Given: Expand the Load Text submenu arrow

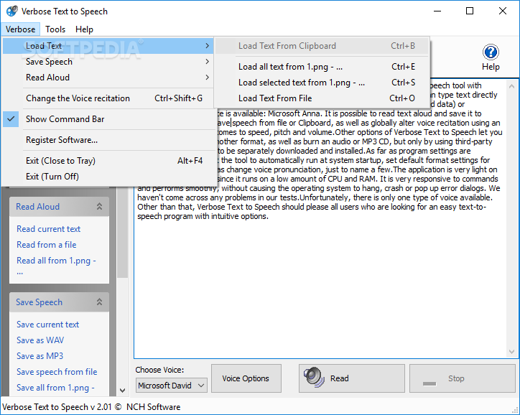Looking at the screenshot, I should pyautogui.click(x=207, y=46).
